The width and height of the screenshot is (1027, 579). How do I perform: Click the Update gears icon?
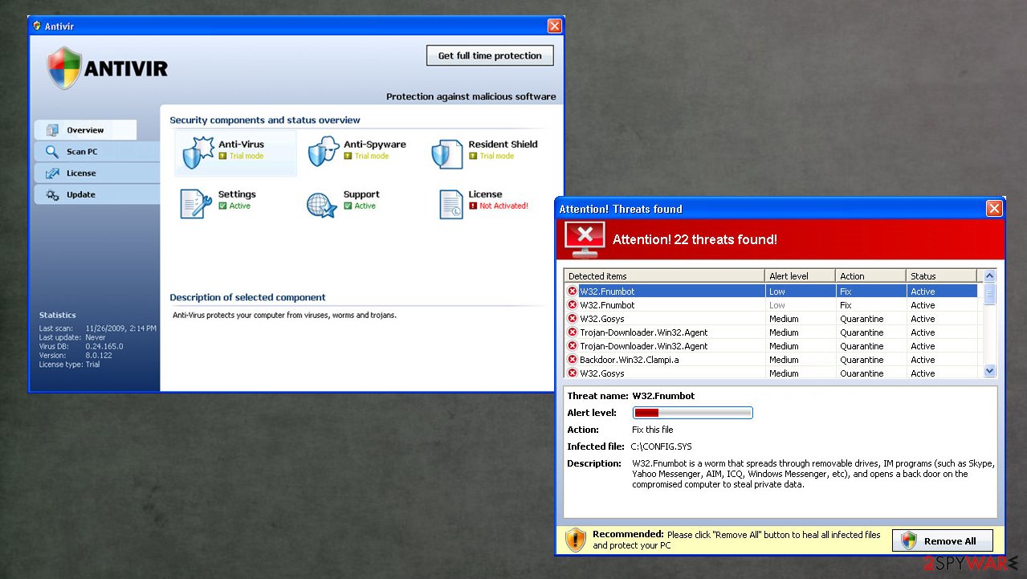coord(52,195)
